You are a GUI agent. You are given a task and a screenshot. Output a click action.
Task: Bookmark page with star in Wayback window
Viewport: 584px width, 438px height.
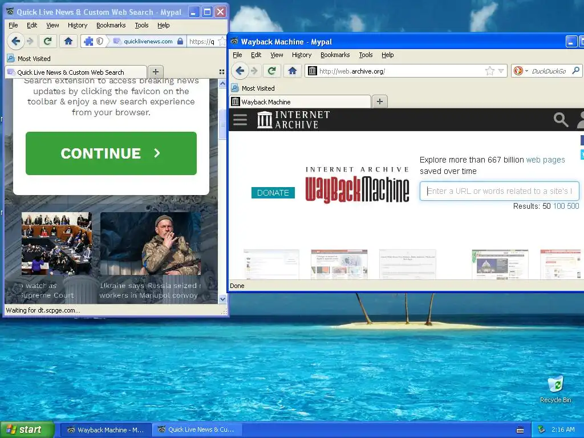coord(490,71)
